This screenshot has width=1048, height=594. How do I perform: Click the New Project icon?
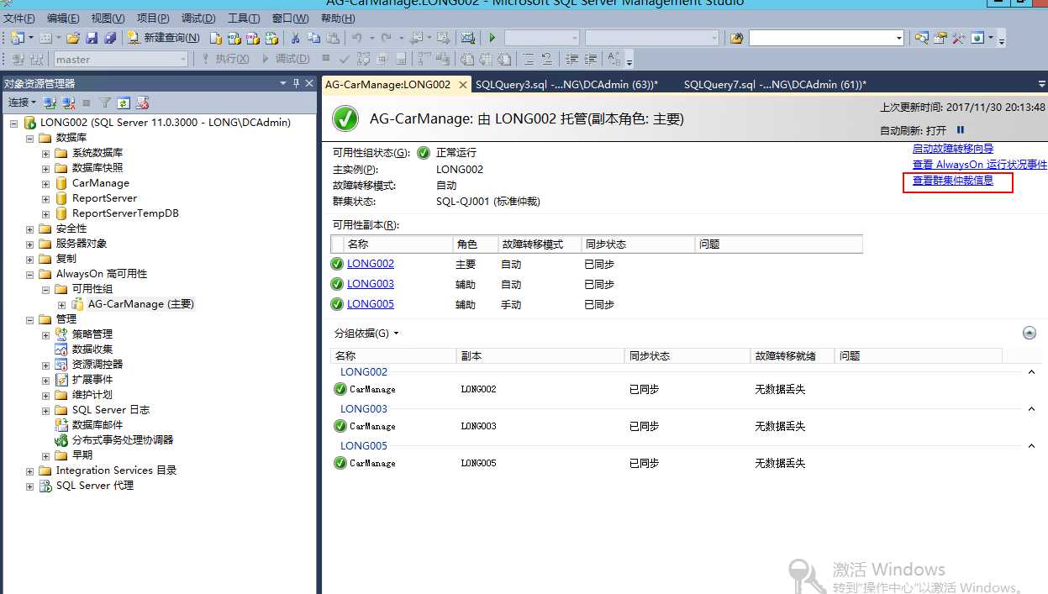(17, 38)
